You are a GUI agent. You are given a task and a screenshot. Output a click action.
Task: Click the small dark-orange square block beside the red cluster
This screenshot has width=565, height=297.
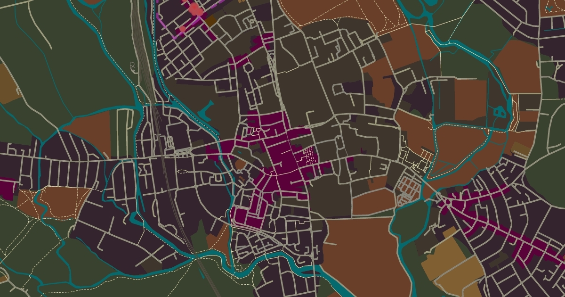click(x=210, y=20)
